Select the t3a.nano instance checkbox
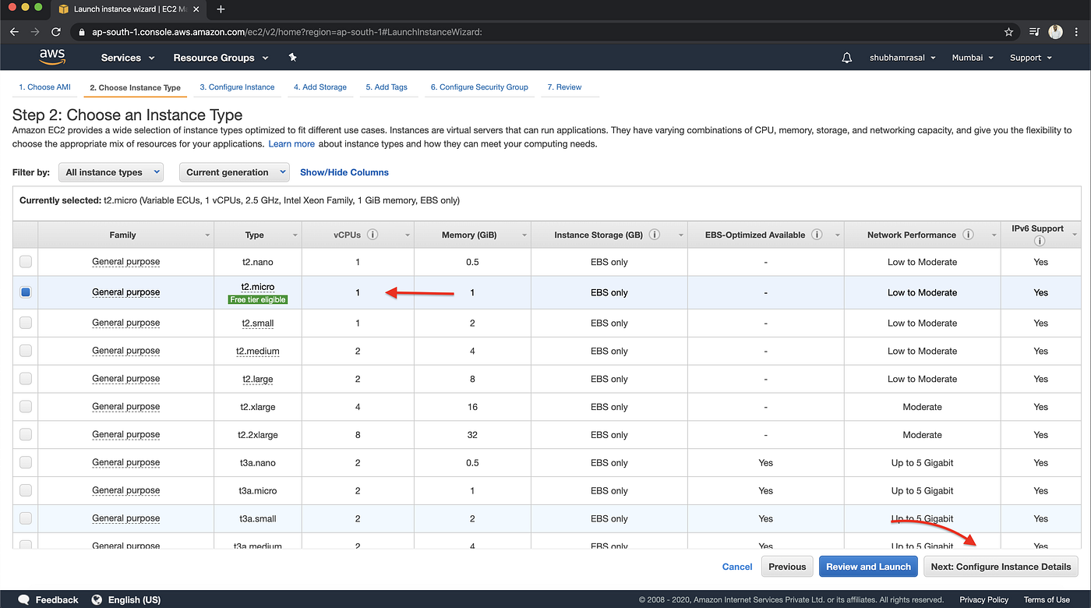The height and width of the screenshot is (608, 1091). pos(26,462)
